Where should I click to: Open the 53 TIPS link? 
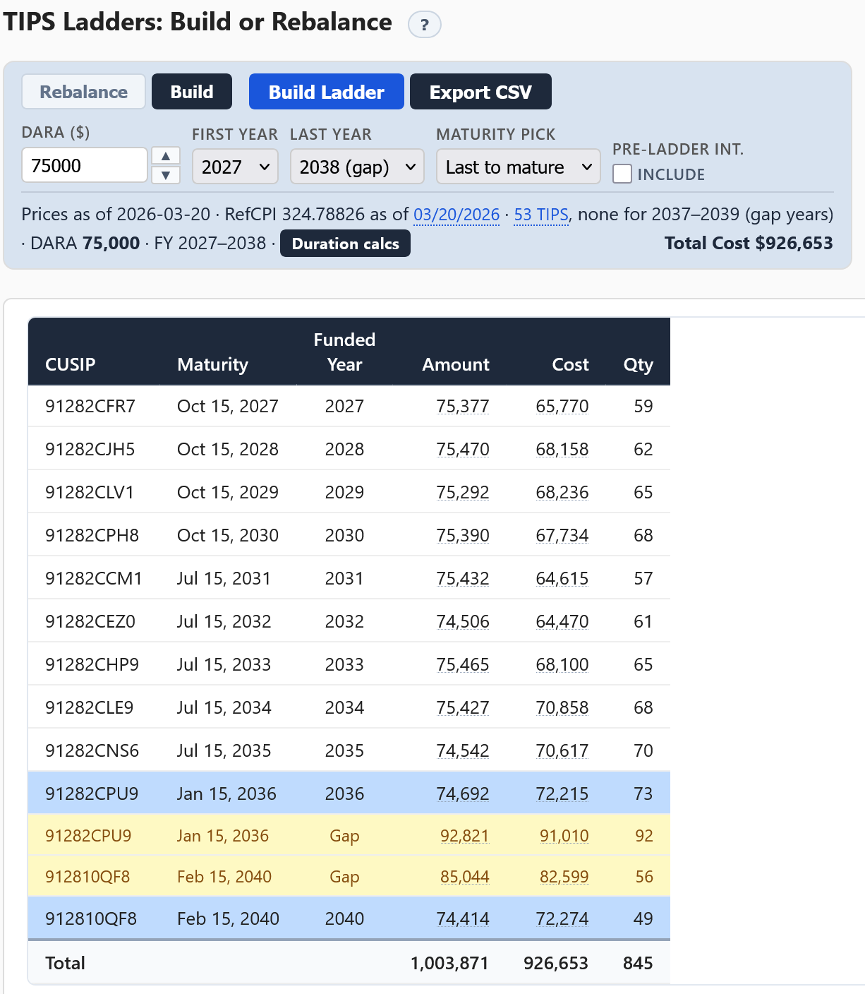tap(541, 215)
